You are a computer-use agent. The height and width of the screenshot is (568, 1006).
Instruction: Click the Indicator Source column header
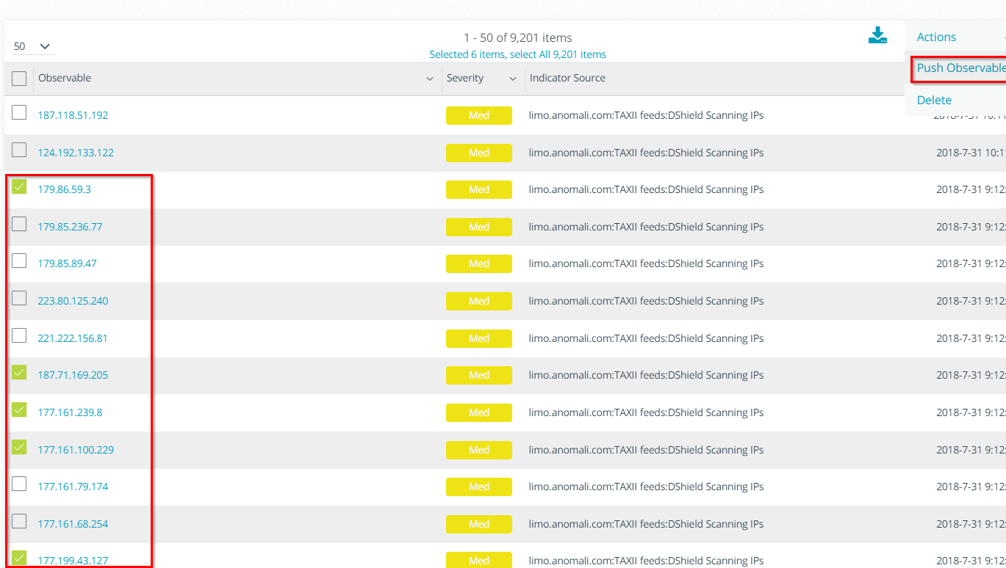tap(567, 79)
